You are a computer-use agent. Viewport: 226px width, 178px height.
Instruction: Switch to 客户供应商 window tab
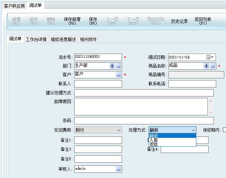[x=14, y=6]
